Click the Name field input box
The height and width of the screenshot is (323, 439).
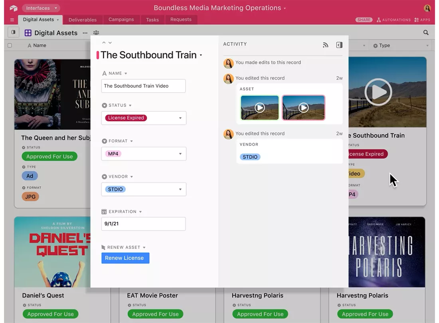tap(143, 86)
